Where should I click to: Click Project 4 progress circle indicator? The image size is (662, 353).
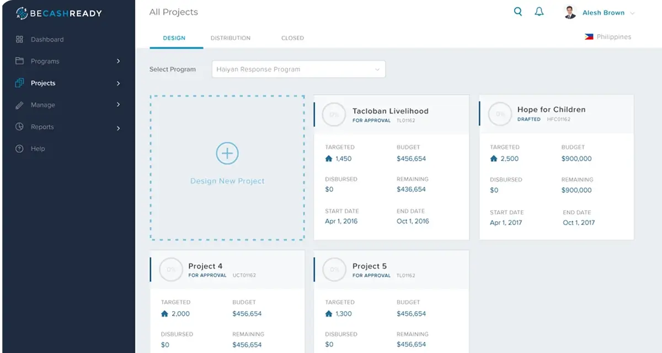click(171, 270)
